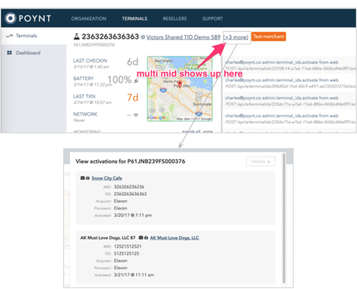357x289 pixels.
Task: Click the flask icon beside the terminal ID
Action: click(76, 36)
